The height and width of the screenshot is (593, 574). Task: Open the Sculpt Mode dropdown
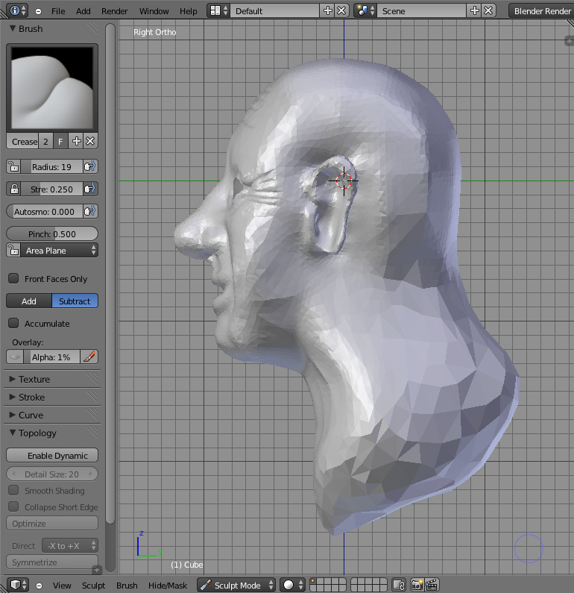tap(237, 586)
